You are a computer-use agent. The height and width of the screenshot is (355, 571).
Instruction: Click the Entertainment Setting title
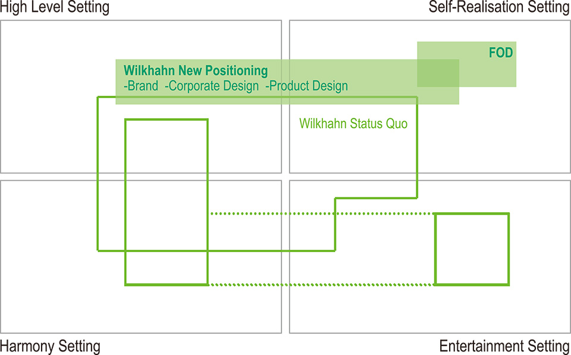[x=505, y=346]
